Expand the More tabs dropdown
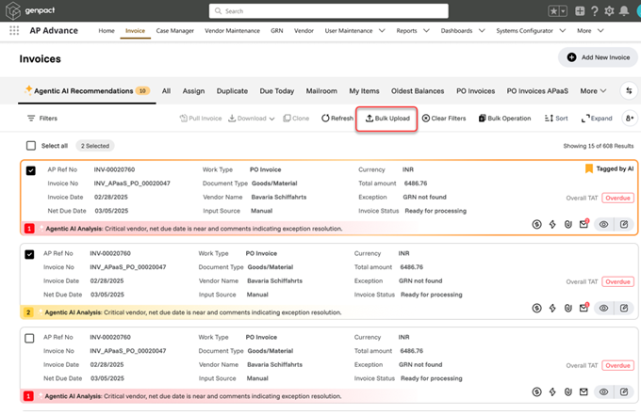This screenshot has height=415, width=641. pyautogui.click(x=593, y=91)
